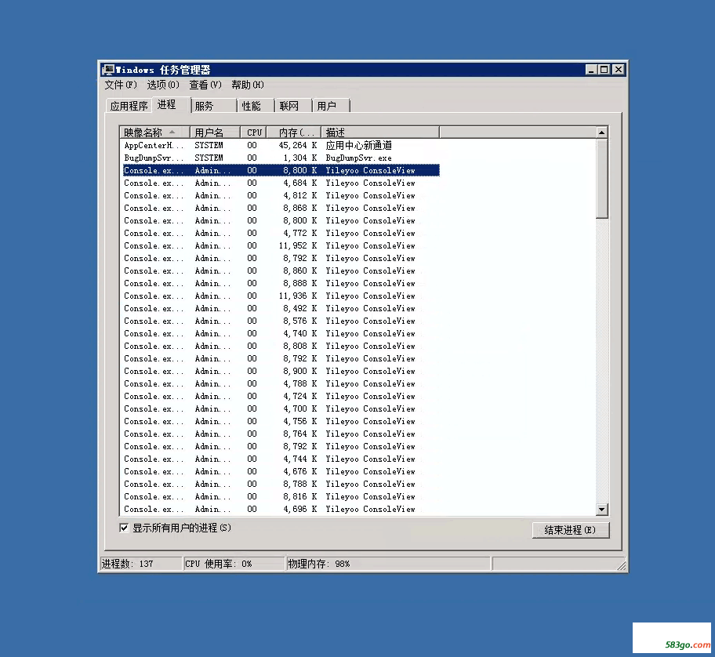
Task: Select the Console row using 4,700 K
Action: pyautogui.click(x=281, y=408)
